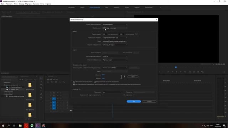Open the fields progressive scan dropdown
This screenshot has height=128, width=228.
pyautogui.click(x=115, y=41)
